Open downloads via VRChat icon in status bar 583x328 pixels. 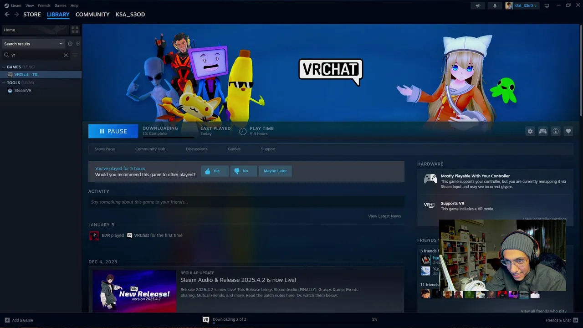click(x=206, y=319)
